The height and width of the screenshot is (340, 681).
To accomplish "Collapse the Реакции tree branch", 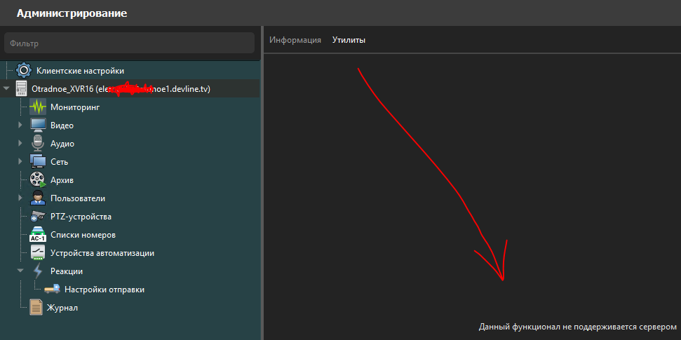I will click(20, 271).
